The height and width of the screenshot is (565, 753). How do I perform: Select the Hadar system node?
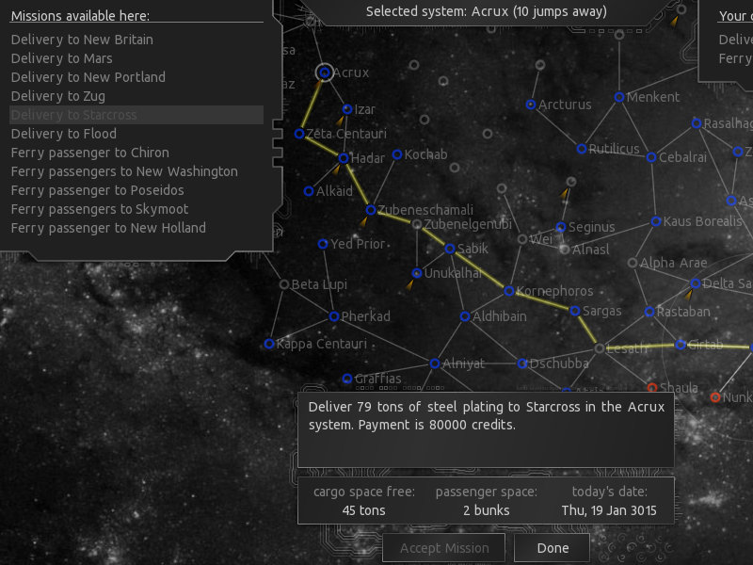(x=344, y=158)
